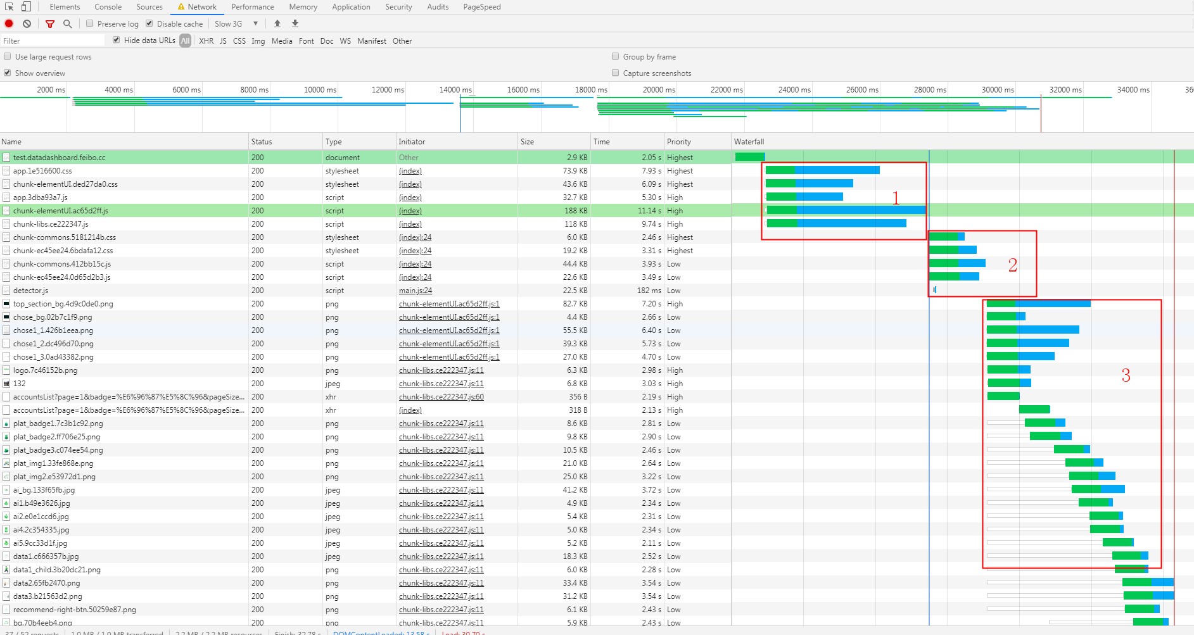Image resolution: width=1194 pixels, height=635 pixels.
Task: Open the Slow 3G throttling dropdown
Action: point(236,23)
